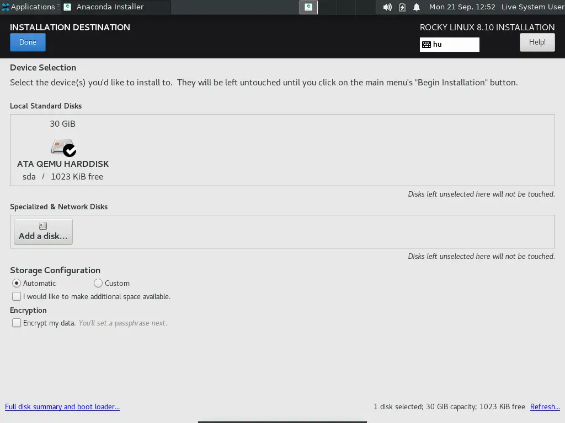The width and height of the screenshot is (565, 423).
Task: Click the 'Encryption' section heading
Action: pos(28,311)
